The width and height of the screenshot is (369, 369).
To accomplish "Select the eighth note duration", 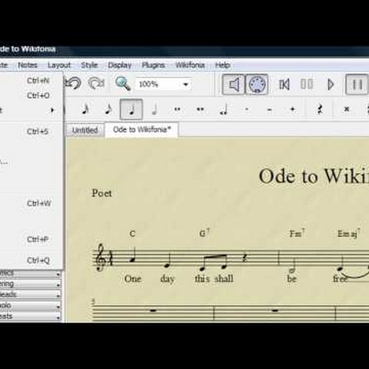I will pyautogui.click(x=108, y=109).
